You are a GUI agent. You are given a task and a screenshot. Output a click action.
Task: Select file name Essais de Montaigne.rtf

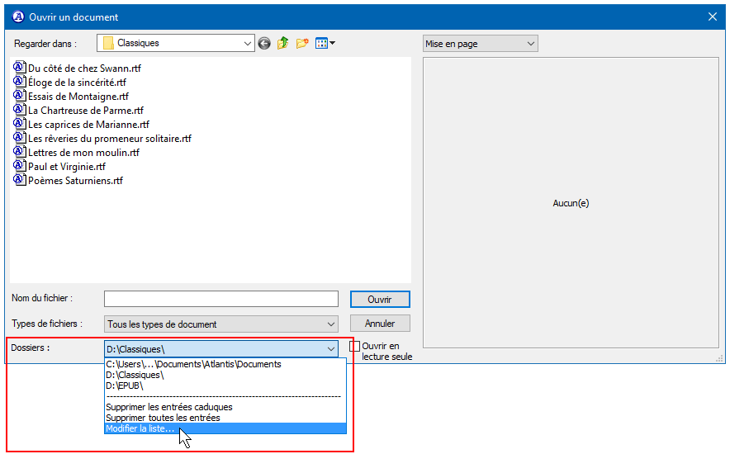(78, 97)
